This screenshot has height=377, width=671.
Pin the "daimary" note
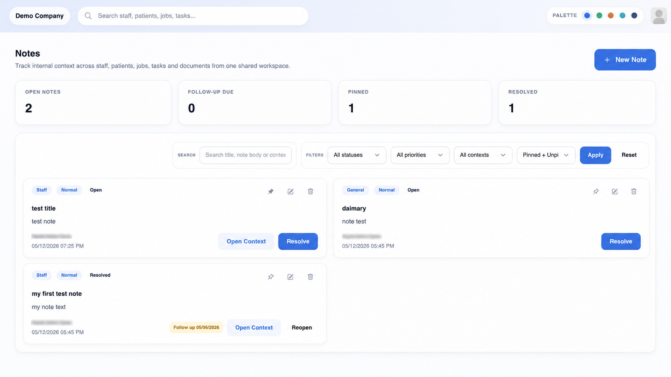click(596, 191)
